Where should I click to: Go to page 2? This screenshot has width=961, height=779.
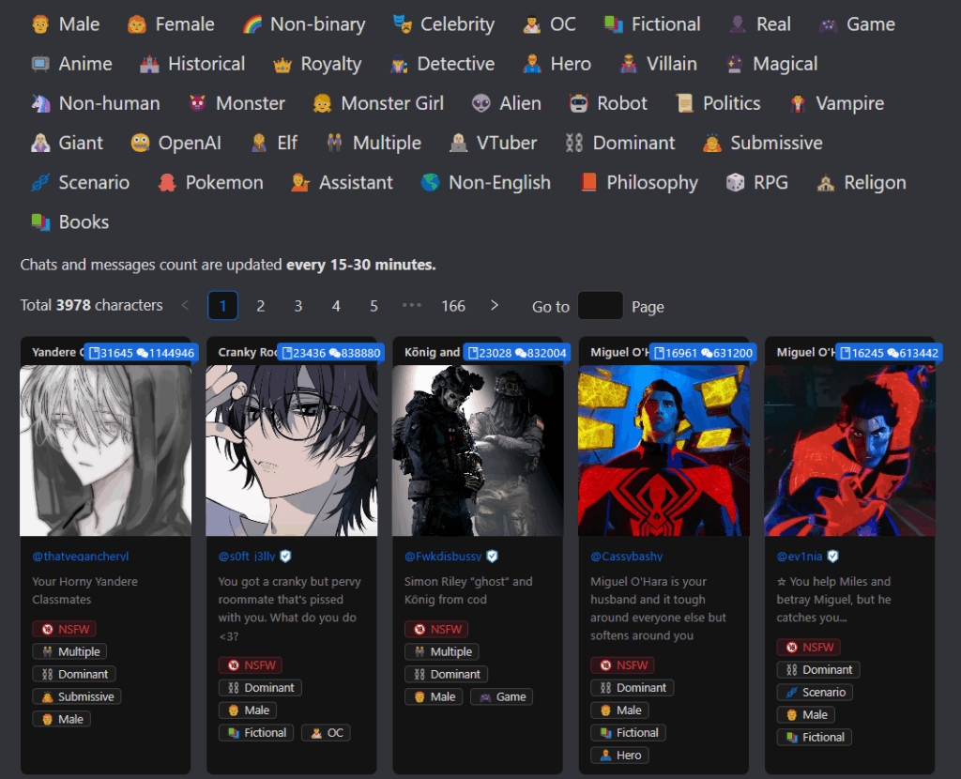261,306
